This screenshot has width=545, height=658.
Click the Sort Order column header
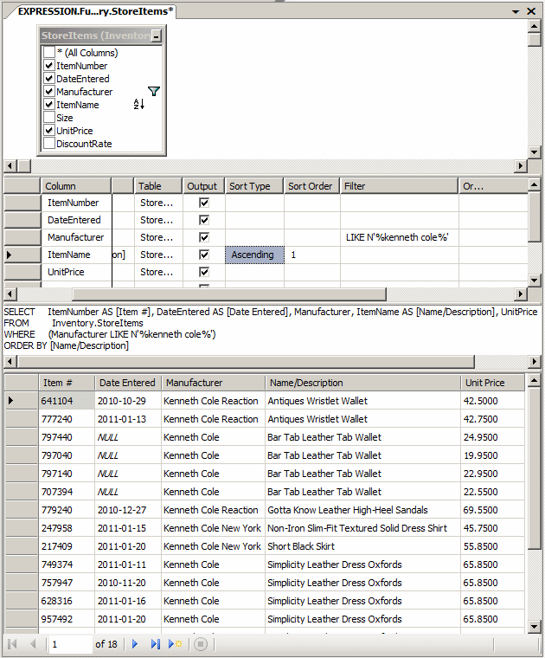point(312,186)
